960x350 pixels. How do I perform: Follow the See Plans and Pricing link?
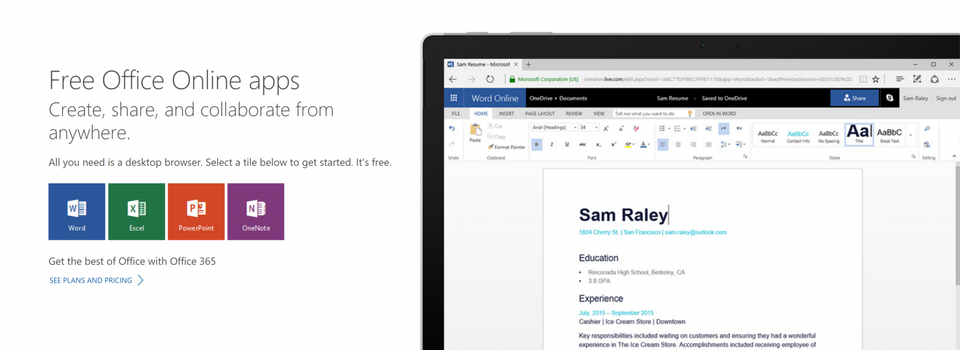[x=97, y=280]
